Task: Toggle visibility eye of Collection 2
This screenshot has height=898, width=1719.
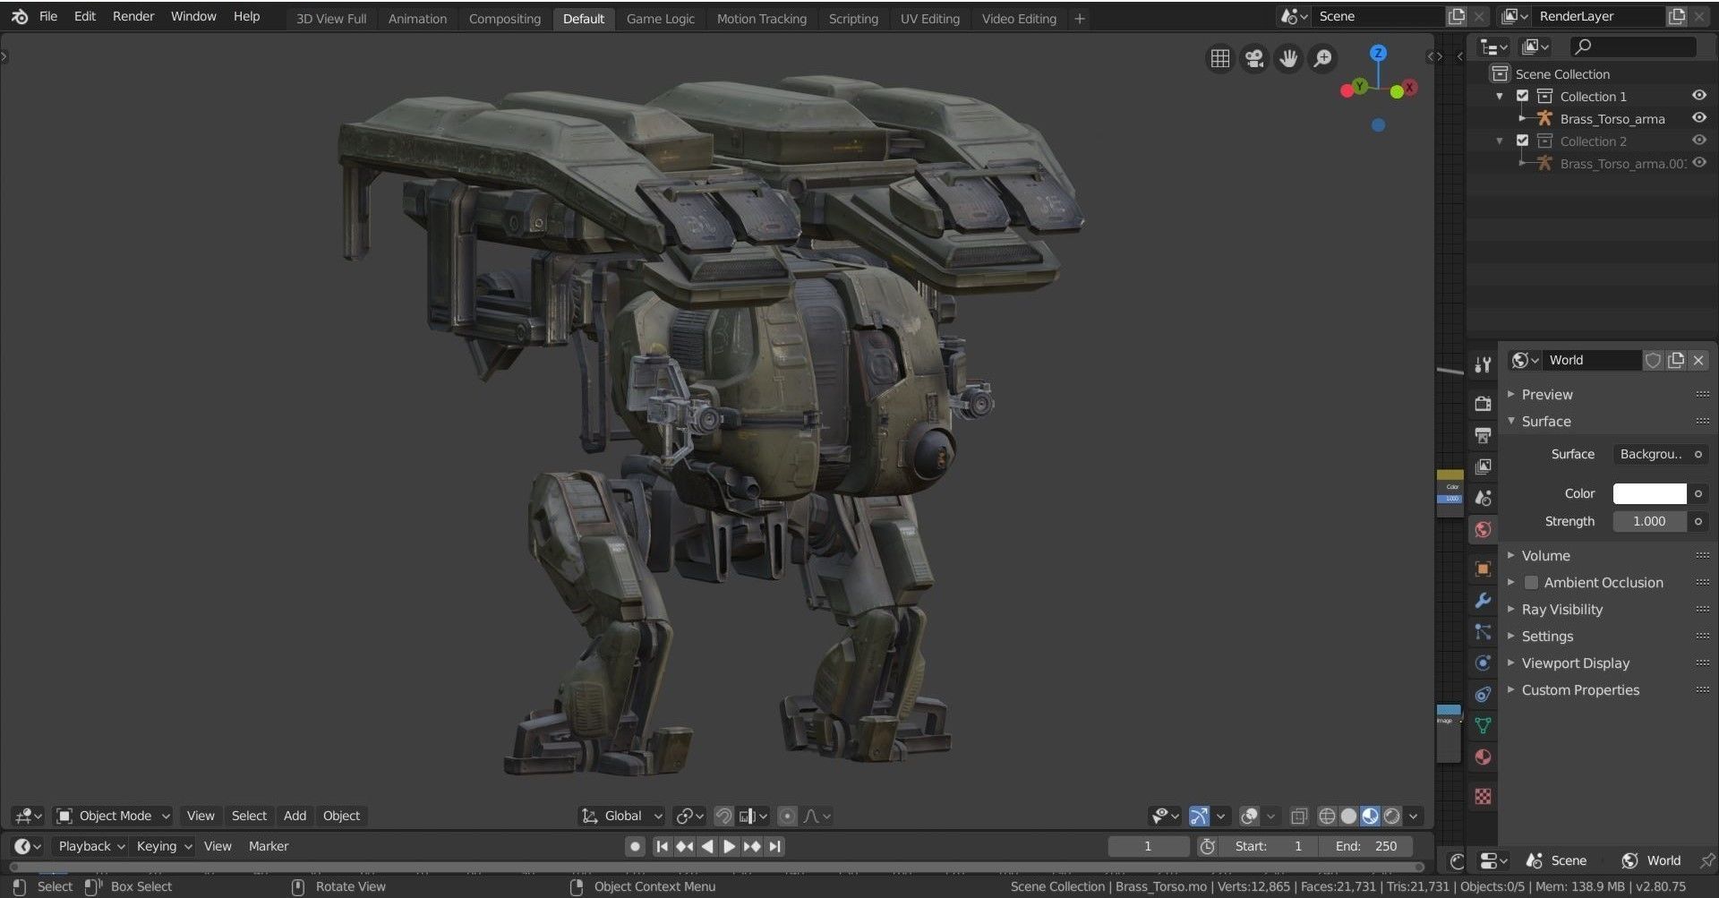Action: click(1698, 141)
